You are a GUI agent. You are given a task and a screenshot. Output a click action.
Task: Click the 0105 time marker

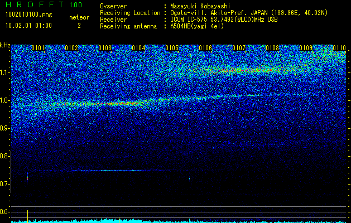click(x=172, y=48)
